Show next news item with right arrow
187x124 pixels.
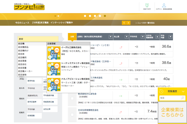click(128, 23)
